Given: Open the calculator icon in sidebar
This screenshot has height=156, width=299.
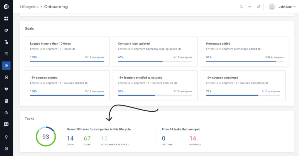Looking at the screenshot, I should 6,101.
